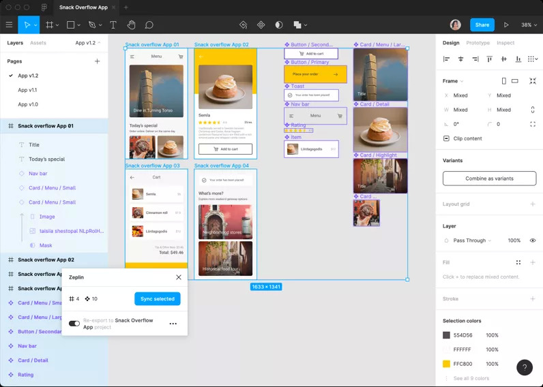Toggle the Re-export to Snack Overflow switch
This screenshot has width=543, height=387.
74,324
